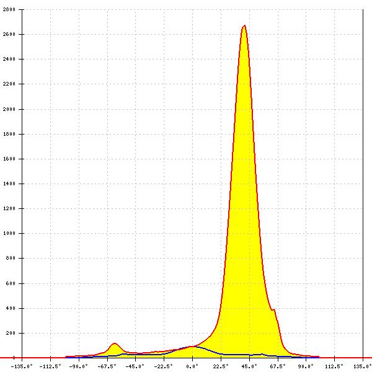Screen dimensions: 372x372
Task: Click the -90.0° x-axis tick label
Action: point(79,366)
